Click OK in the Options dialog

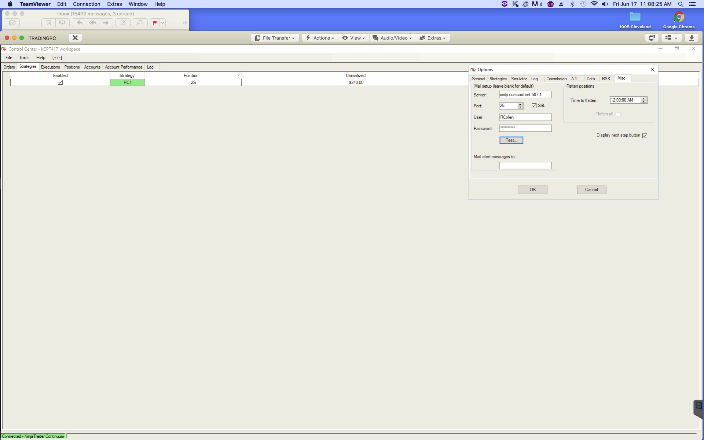532,190
